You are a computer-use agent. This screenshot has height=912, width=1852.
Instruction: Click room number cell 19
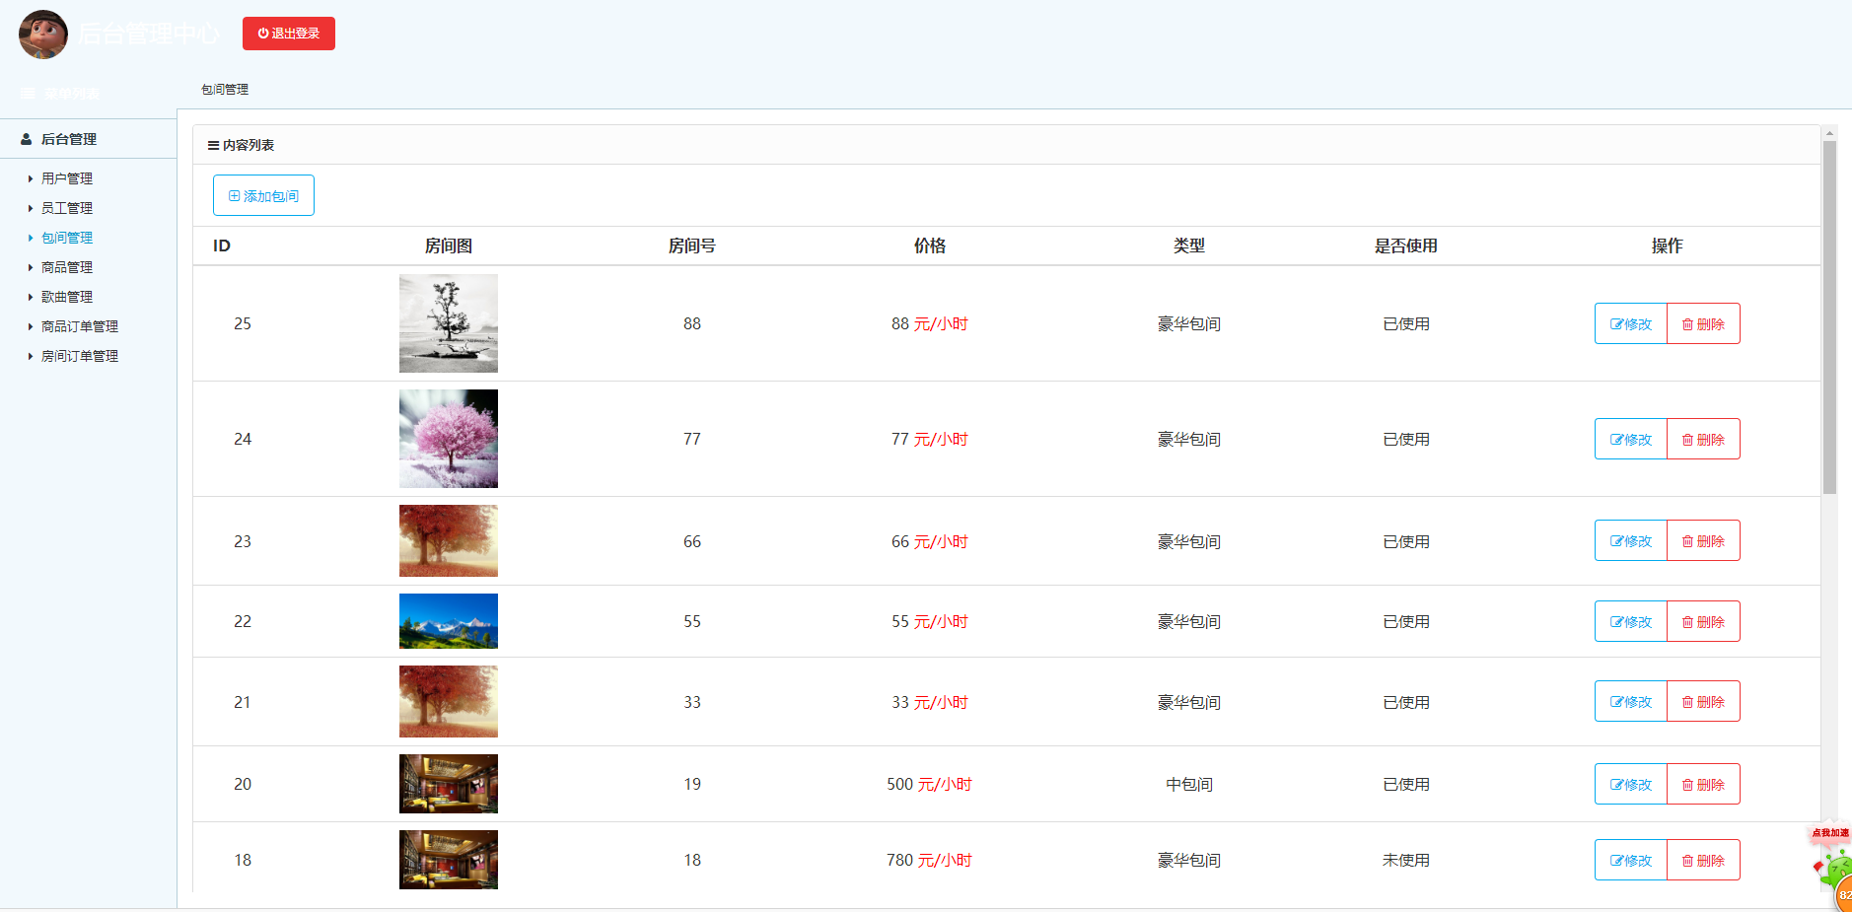(x=692, y=784)
